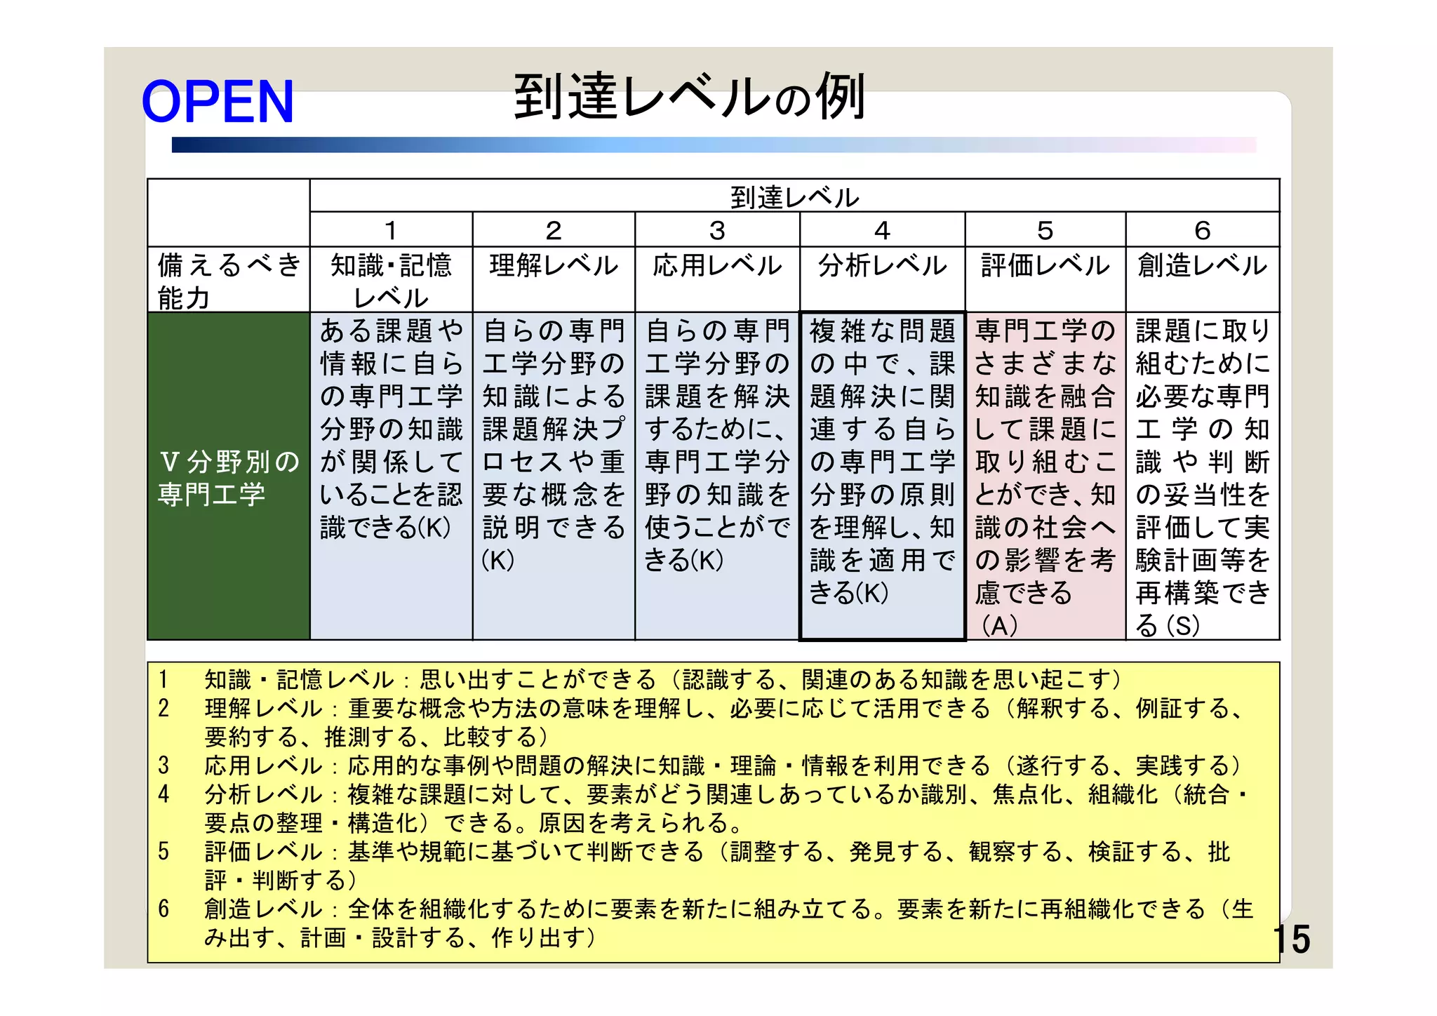Select the 評価レベル header cell
The image size is (1437, 1016).
1045,280
